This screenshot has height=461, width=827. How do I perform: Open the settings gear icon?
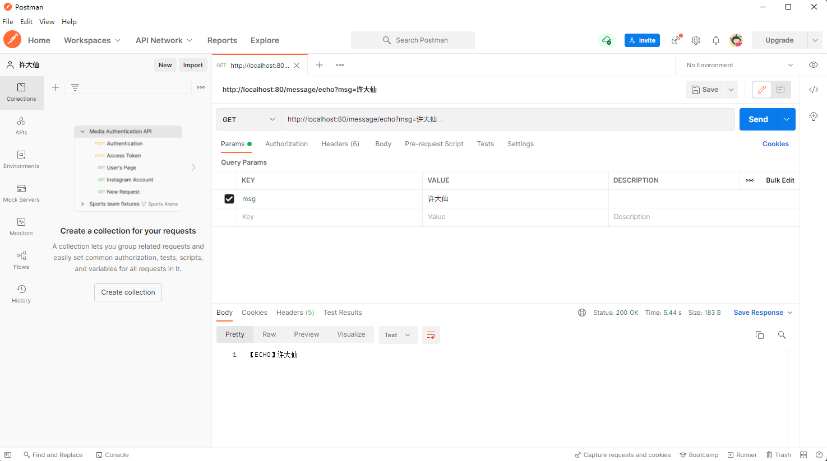pyautogui.click(x=696, y=40)
